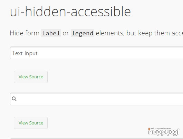
Task: Click the 'Text input' placeholder text
Action: 25,53
